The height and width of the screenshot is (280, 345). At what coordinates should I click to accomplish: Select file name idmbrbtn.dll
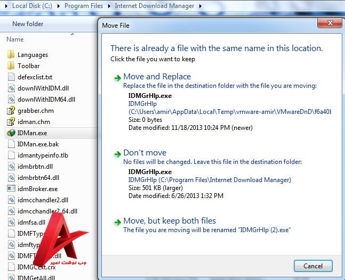click(x=35, y=167)
